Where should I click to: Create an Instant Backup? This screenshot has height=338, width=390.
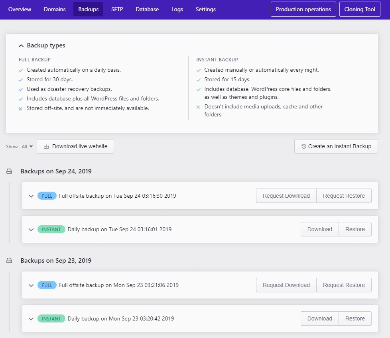pos(336,146)
